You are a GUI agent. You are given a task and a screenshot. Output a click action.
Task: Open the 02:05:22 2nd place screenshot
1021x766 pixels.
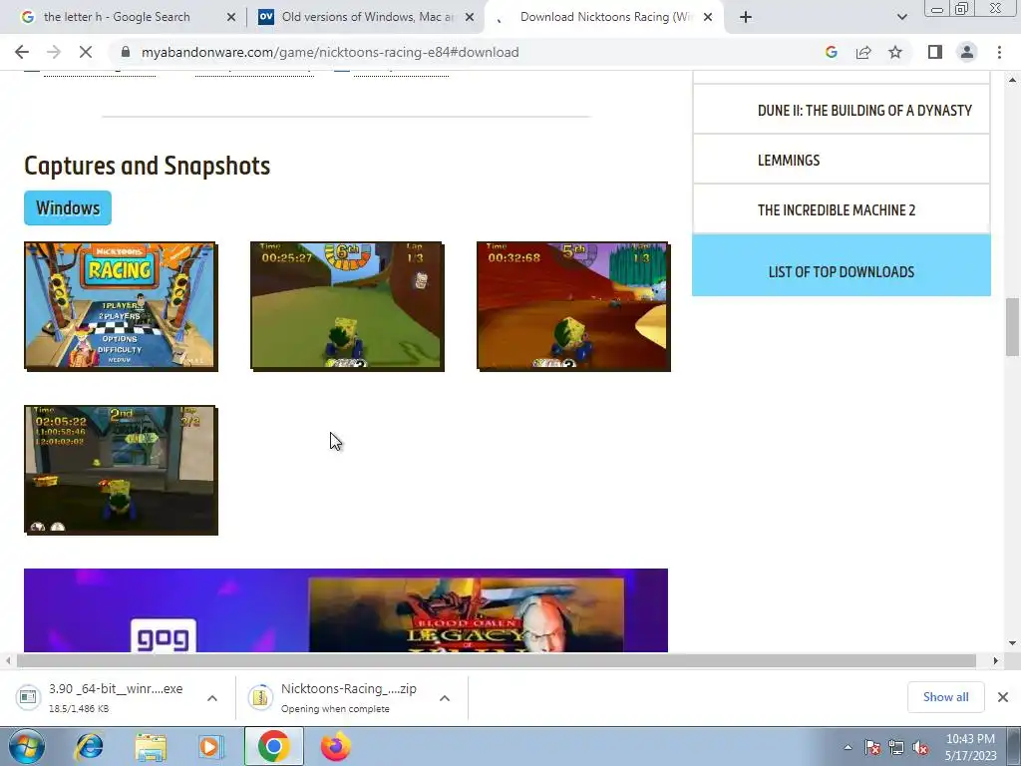tap(121, 470)
